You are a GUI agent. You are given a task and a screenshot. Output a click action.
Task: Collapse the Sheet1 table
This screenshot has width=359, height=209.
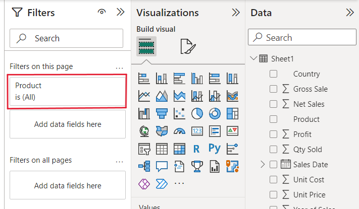[253, 59]
